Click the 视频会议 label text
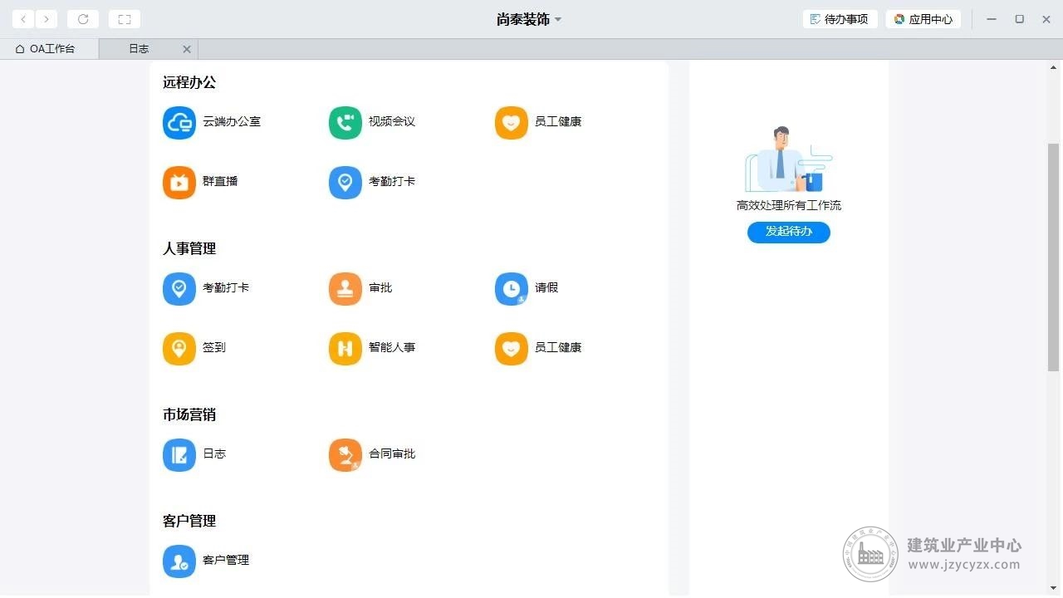 [x=392, y=121]
